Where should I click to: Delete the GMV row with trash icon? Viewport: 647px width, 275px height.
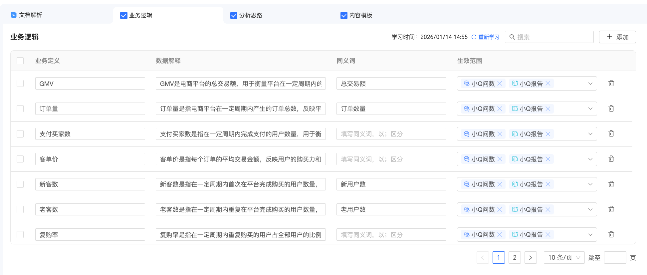(611, 83)
